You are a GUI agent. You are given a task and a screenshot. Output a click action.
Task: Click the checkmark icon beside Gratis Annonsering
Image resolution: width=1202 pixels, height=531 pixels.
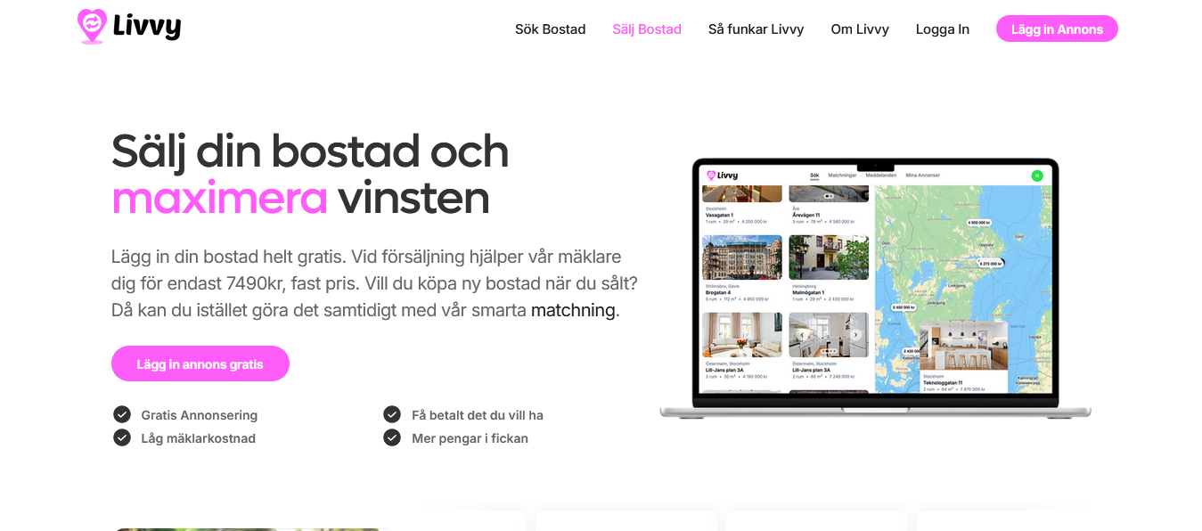click(x=122, y=414)
